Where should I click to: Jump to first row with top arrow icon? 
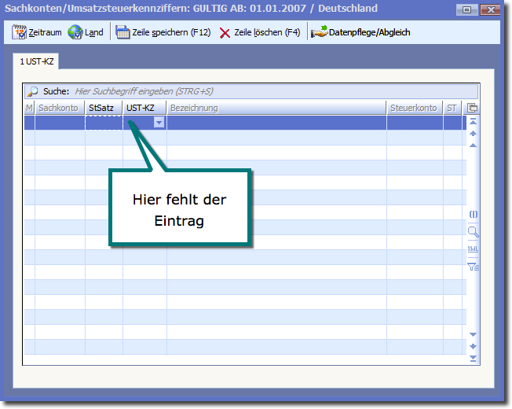click(x=473, y=122)
